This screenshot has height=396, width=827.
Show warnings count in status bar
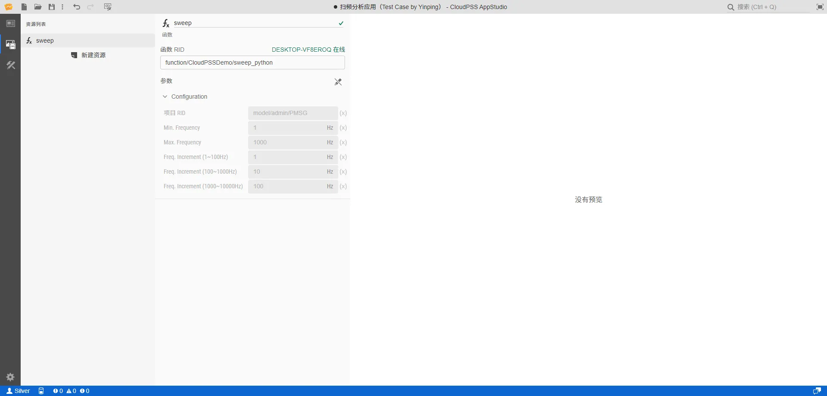point(71,391)
